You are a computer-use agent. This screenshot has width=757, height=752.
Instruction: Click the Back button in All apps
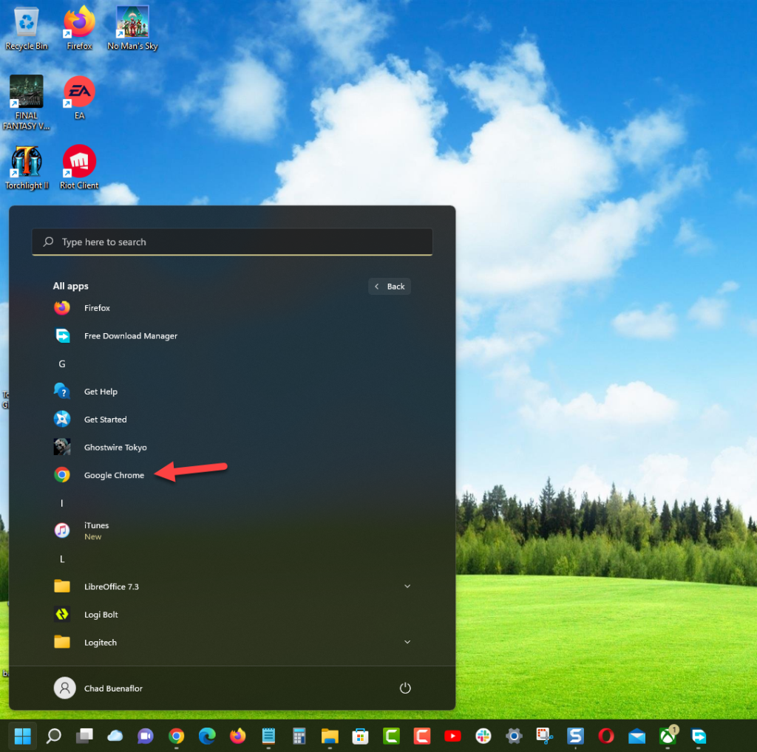[x=390, y=287]
